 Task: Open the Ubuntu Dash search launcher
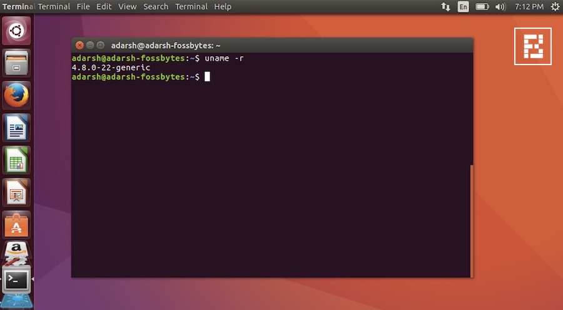coord(16,30)
